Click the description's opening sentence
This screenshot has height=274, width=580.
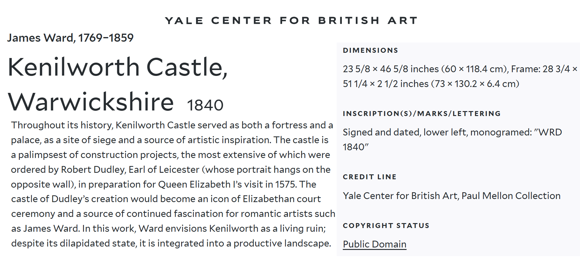(172, 132)
